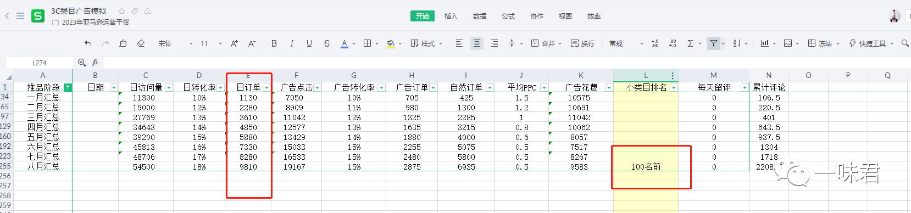Screen dimensions: 911x213
Task: Star this document as a favorite
Action: 122,11
